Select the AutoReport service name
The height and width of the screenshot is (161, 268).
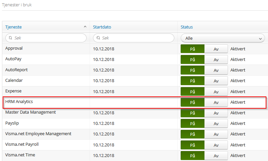pyautogui.click(x=17, y=70)
